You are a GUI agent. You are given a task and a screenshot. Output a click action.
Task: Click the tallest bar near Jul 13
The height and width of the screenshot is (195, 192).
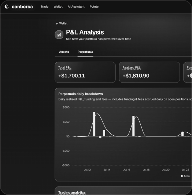[94, 124]
